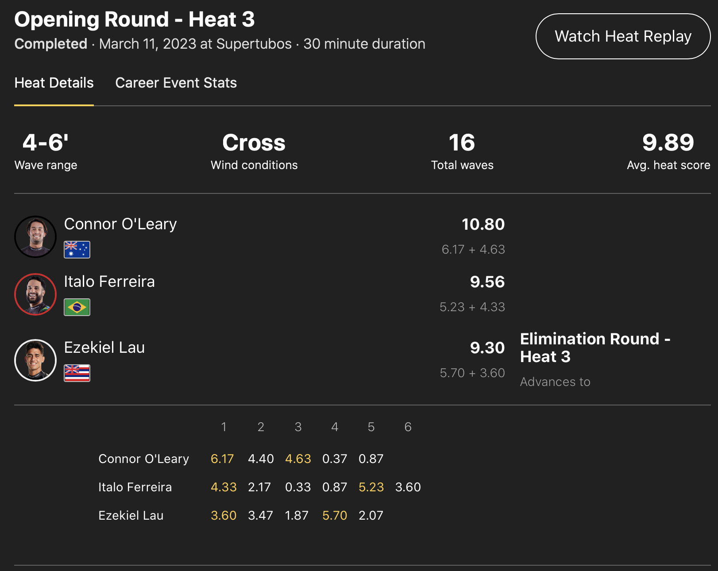Open Connor O'Leary's athlete name link
Viewport: 718px width, 571px height.
pyautogui.click(x=120, y=224)
